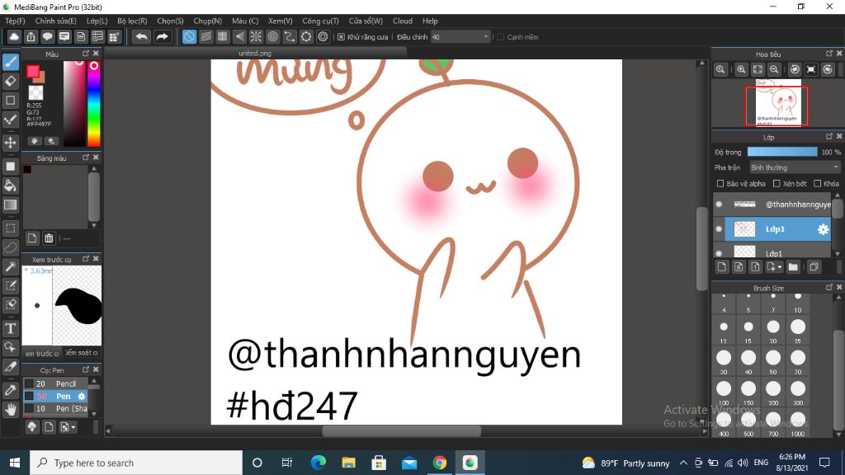The width and height of the screenshot is (845, 475).
Task: Enable the radial snap guide
Action: [256, 36]
